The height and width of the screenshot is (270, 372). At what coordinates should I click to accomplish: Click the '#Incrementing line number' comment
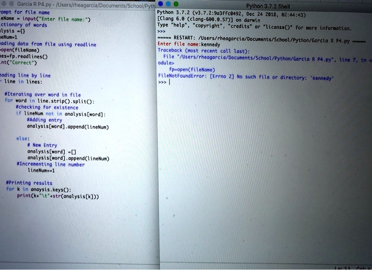pos(51,164)
